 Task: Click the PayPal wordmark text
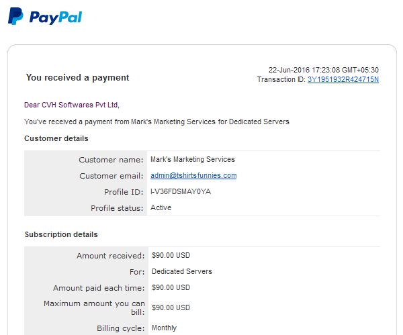coord(56,17)
